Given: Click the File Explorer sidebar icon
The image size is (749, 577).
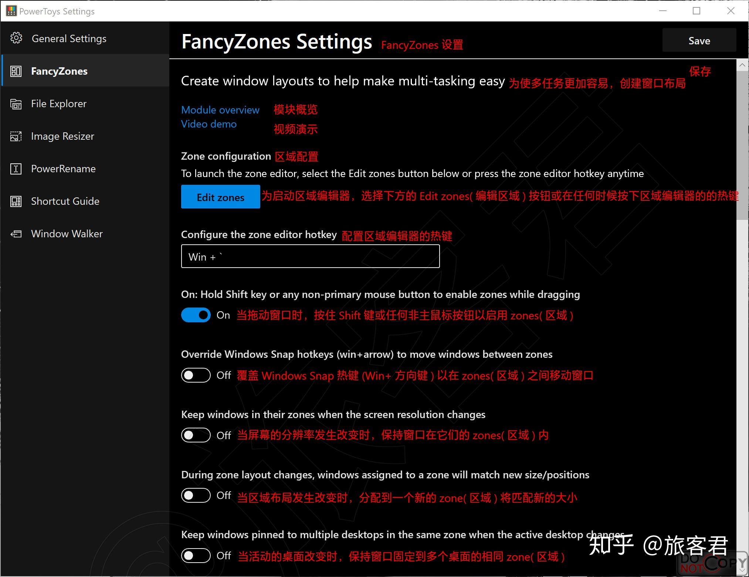Looking at the screenshot, I should click(16, 104).
